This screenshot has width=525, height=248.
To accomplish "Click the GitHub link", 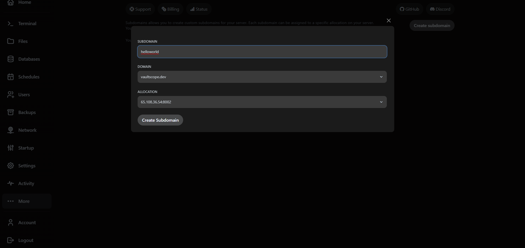I will 409,9.
